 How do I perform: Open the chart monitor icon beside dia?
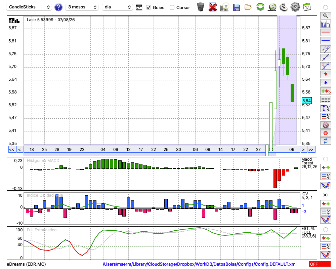coord(139,7)
